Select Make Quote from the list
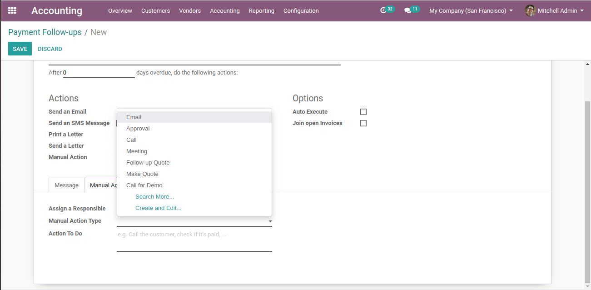This screenshot has width=591, height=290. pos(194,174)
